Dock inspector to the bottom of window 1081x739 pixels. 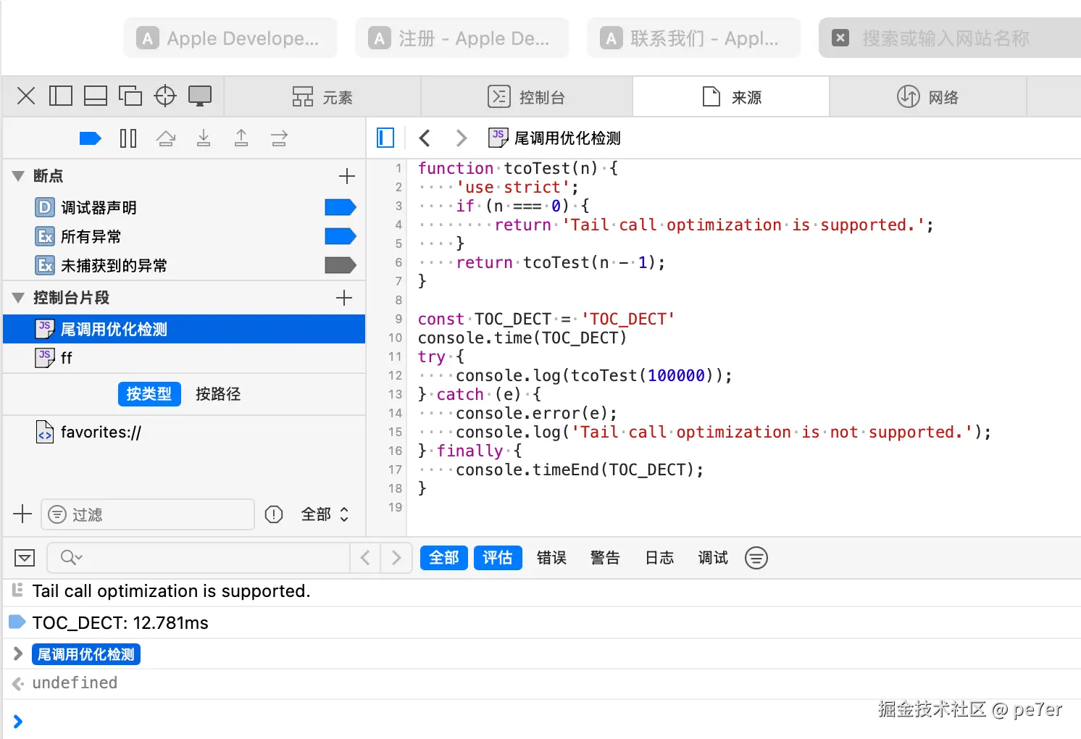tap(96, 96)
